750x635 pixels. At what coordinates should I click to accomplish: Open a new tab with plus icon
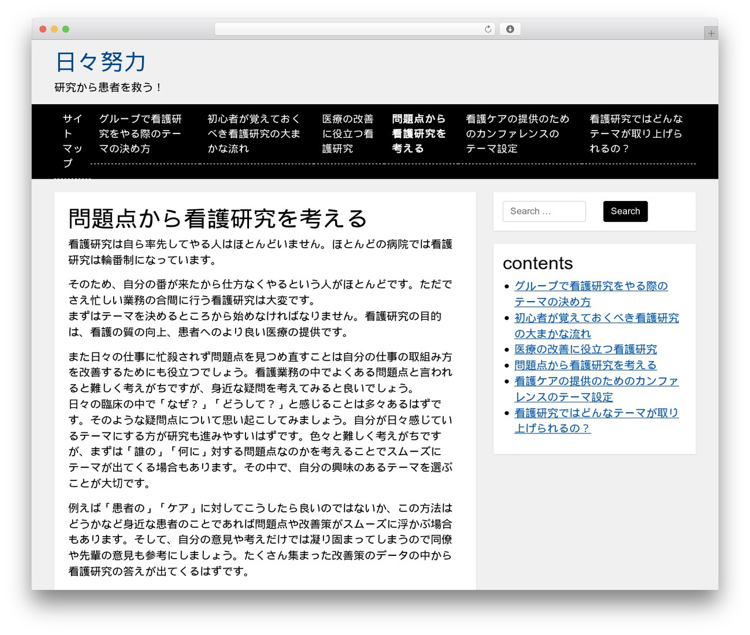pos(711,33)
